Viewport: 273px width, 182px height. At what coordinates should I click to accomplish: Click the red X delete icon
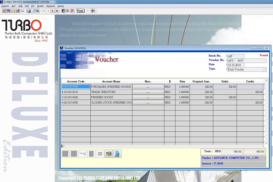pyautogui.click(x=72, y=11)
